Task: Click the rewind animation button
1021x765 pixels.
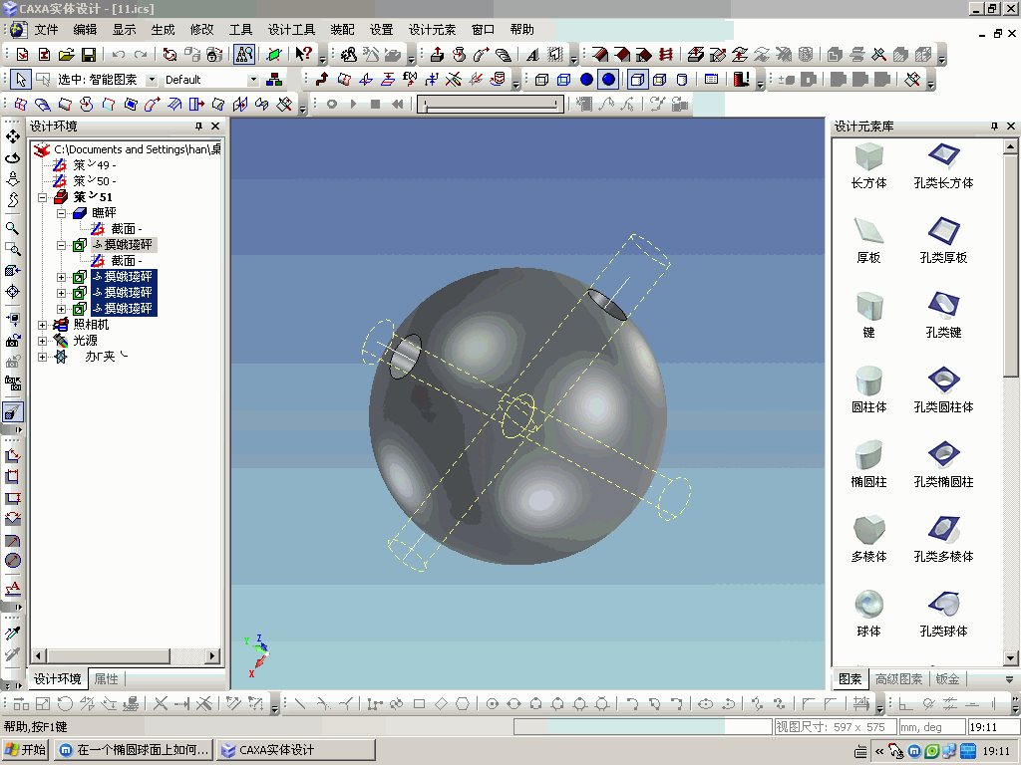Action: click(x=397, y=104)
